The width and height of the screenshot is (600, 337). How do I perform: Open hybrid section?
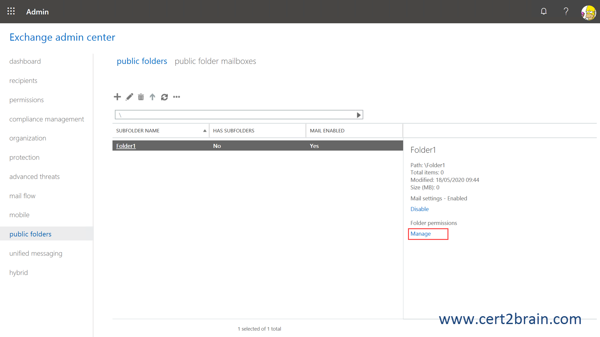click(x=19, y=272)
